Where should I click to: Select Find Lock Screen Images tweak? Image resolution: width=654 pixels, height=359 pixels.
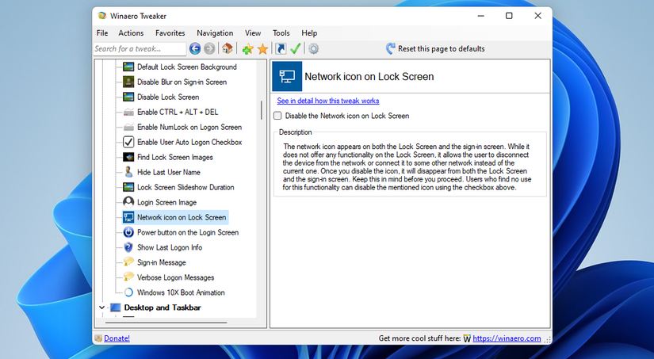[174, 157]
